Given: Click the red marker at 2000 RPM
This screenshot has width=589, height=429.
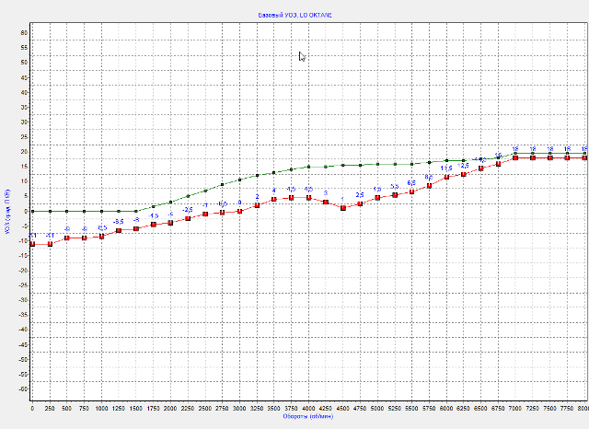Looking at the screenshot, I should click(x=170, y=223).
